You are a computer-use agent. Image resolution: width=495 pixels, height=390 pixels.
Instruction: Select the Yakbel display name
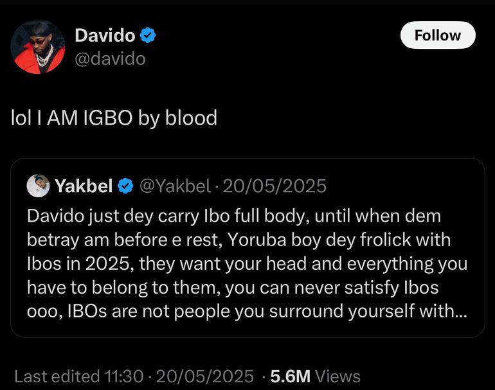point(84,186)
